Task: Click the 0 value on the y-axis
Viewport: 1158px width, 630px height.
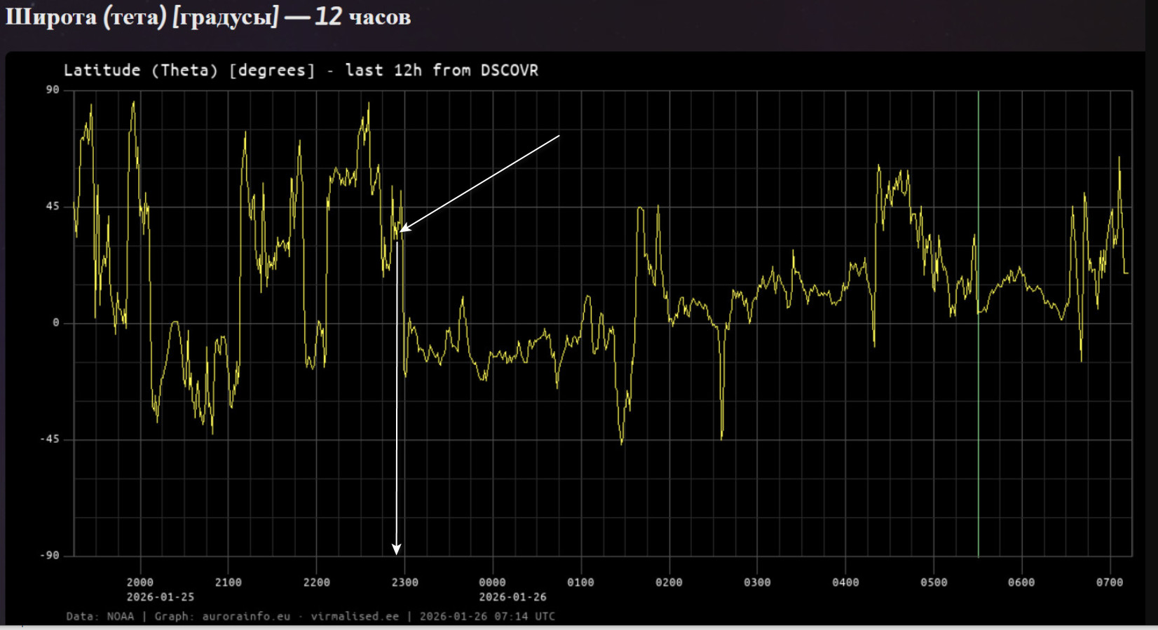Action: coord(56,323)
